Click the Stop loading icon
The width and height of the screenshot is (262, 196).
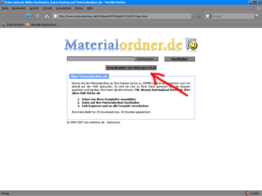pos(38,16)
